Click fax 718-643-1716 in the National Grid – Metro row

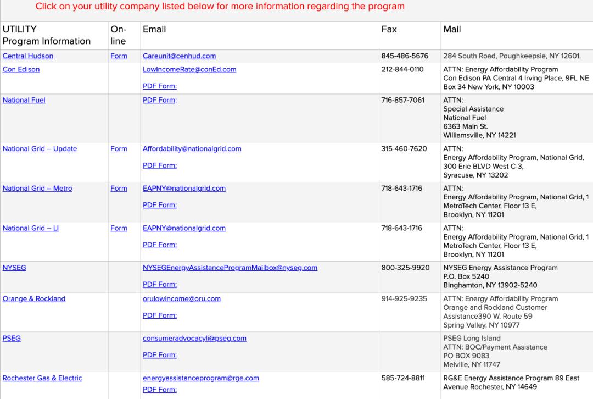tap(401, 189)
